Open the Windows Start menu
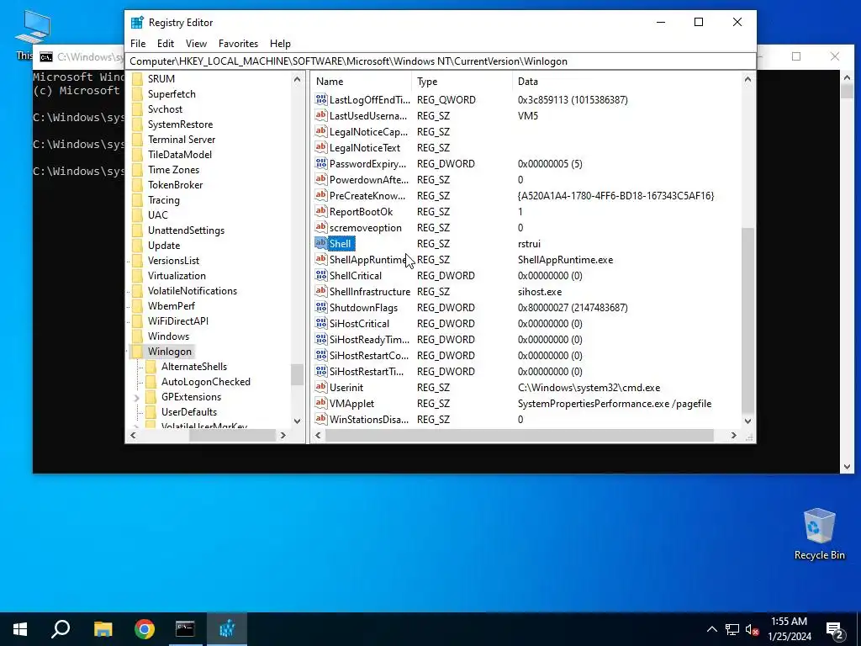This screenshot has width=861, height=646. (20, 629)
